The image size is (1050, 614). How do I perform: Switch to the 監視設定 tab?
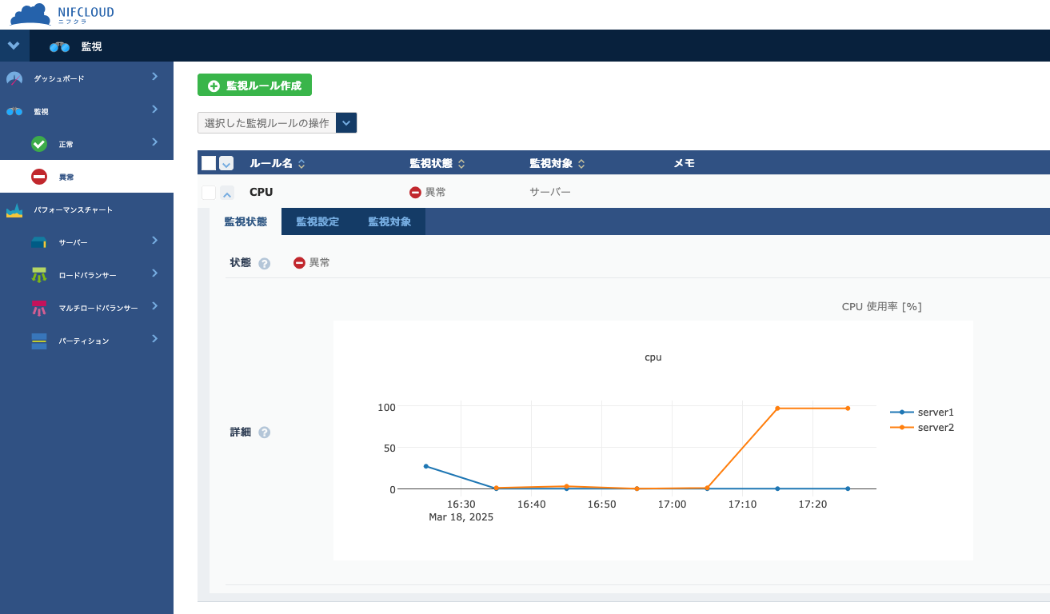(x=317, y=221)
